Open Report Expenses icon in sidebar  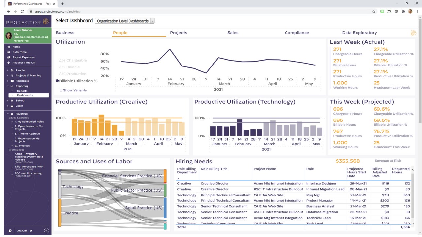(9, 57)
